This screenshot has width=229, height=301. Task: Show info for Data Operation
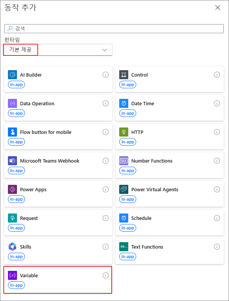106,103
